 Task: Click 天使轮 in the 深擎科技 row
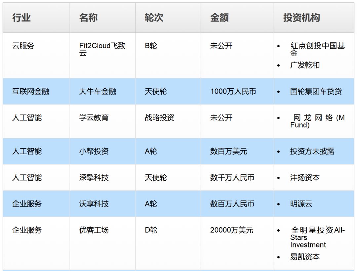(x=156, y=178)
